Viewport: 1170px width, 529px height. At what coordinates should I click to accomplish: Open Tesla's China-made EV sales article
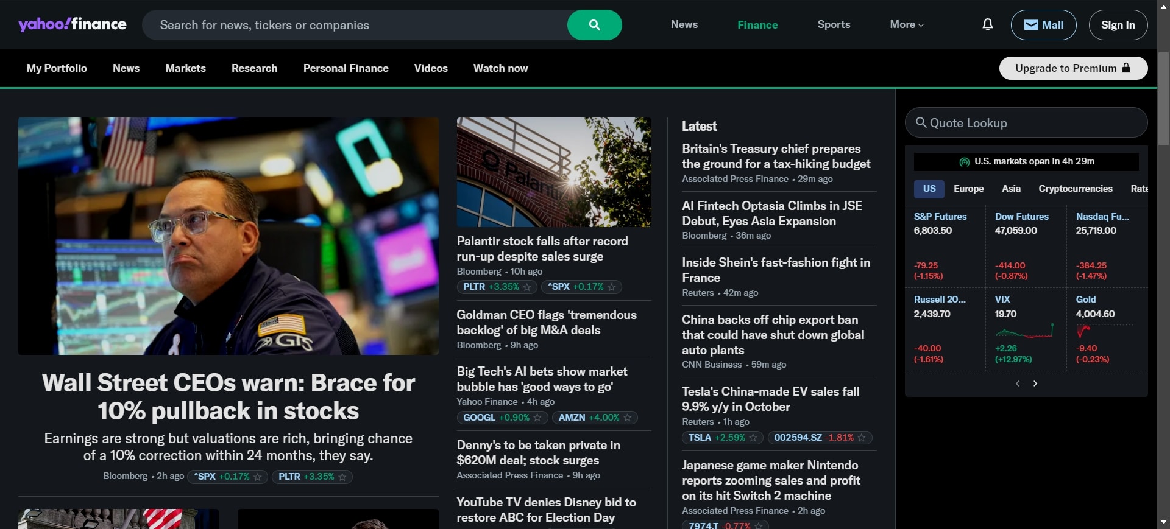pos(770,399)
